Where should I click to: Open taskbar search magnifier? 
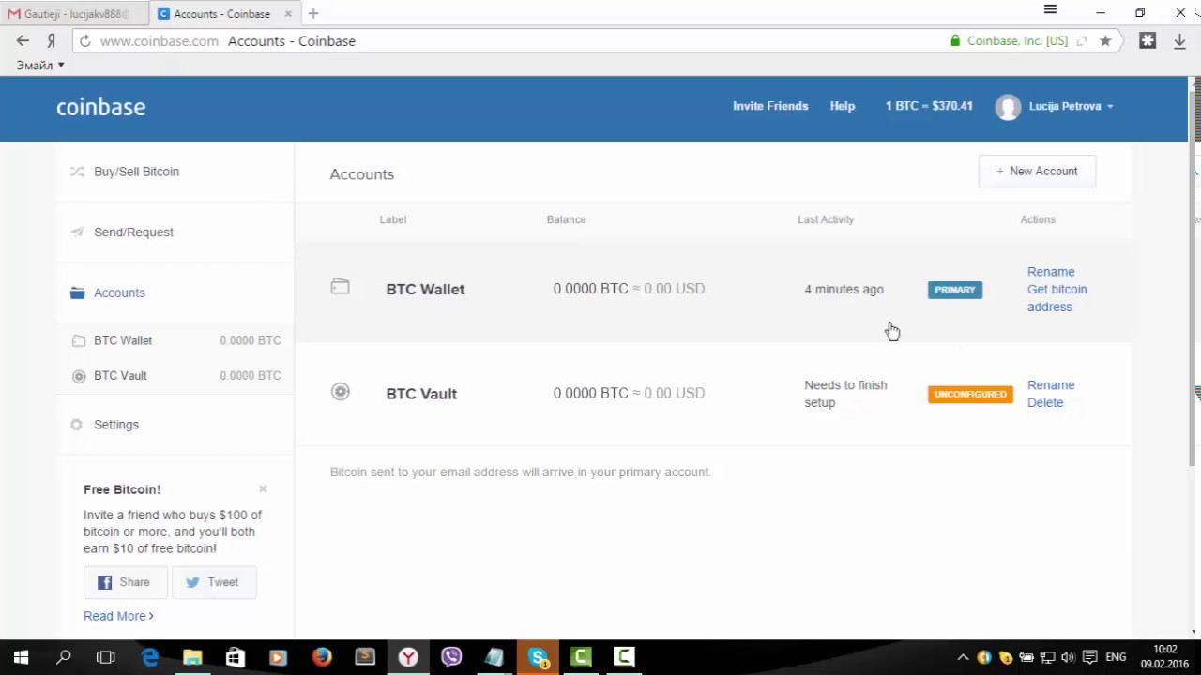[x=64, y=657]
